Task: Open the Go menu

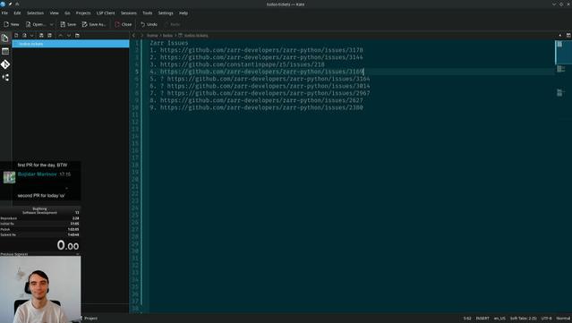Action: pyautogui.click(x=67, y=13)
